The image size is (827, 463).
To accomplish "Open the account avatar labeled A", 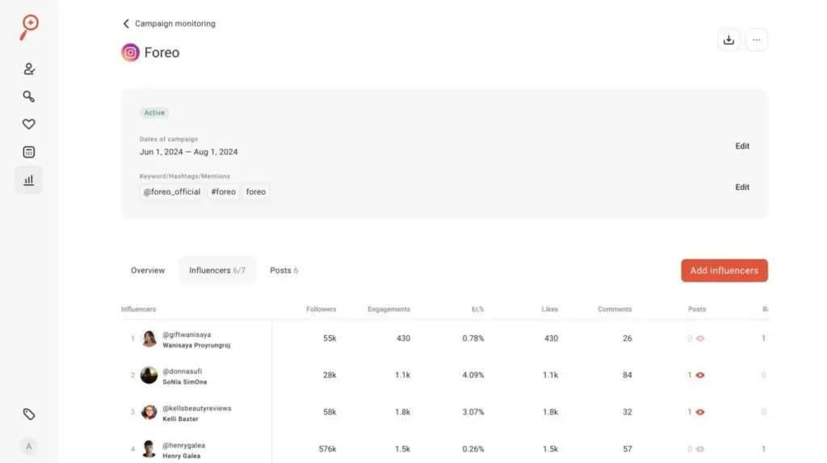I will pos(29,446).
